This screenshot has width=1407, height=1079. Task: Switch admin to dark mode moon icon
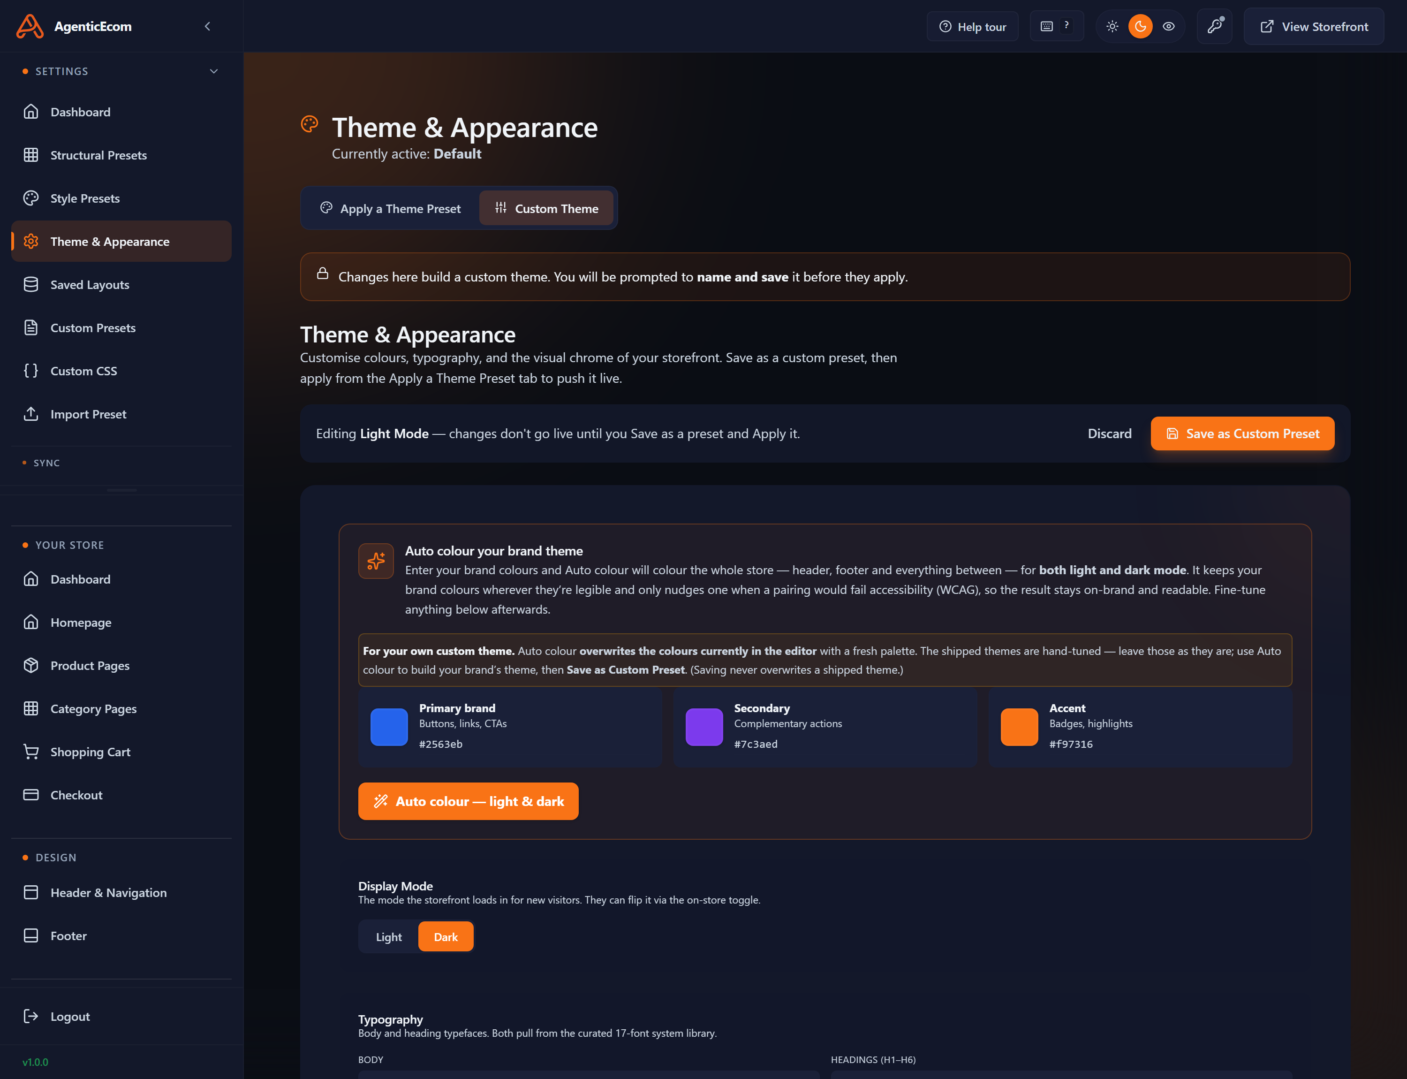click(x=1141, y=26)
